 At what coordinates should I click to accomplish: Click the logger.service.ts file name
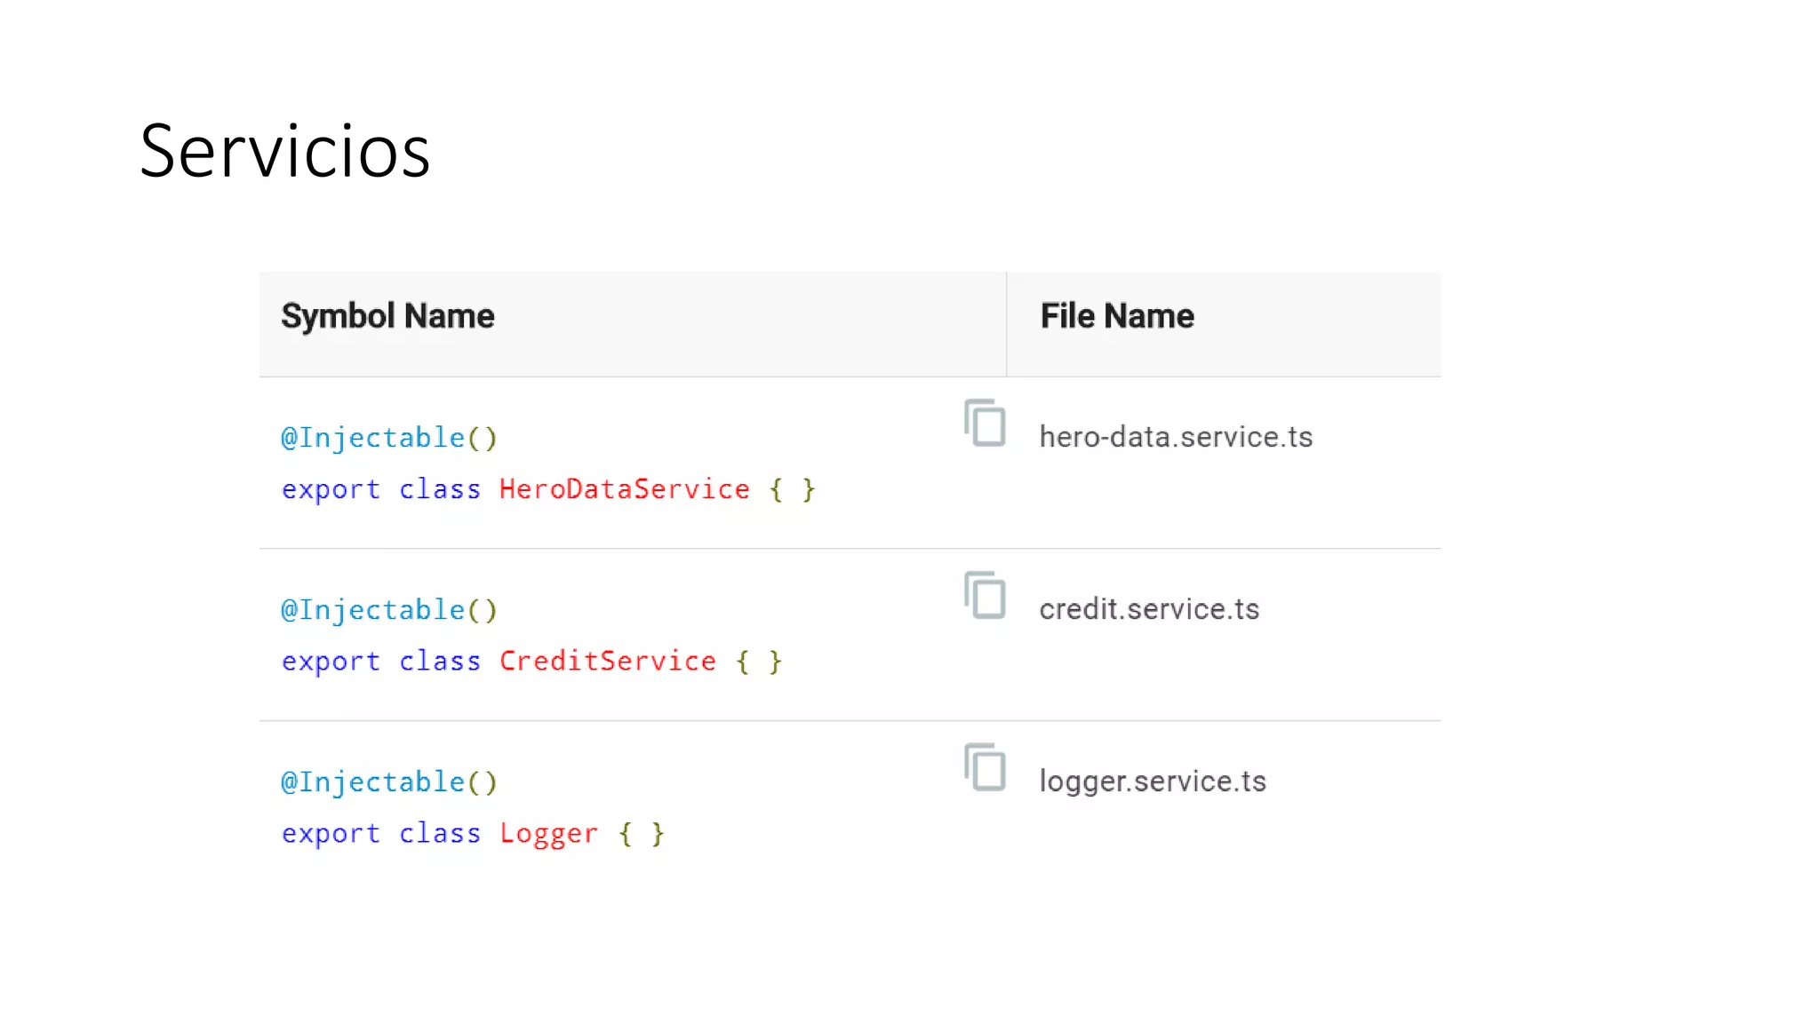tap(1153, 781)
